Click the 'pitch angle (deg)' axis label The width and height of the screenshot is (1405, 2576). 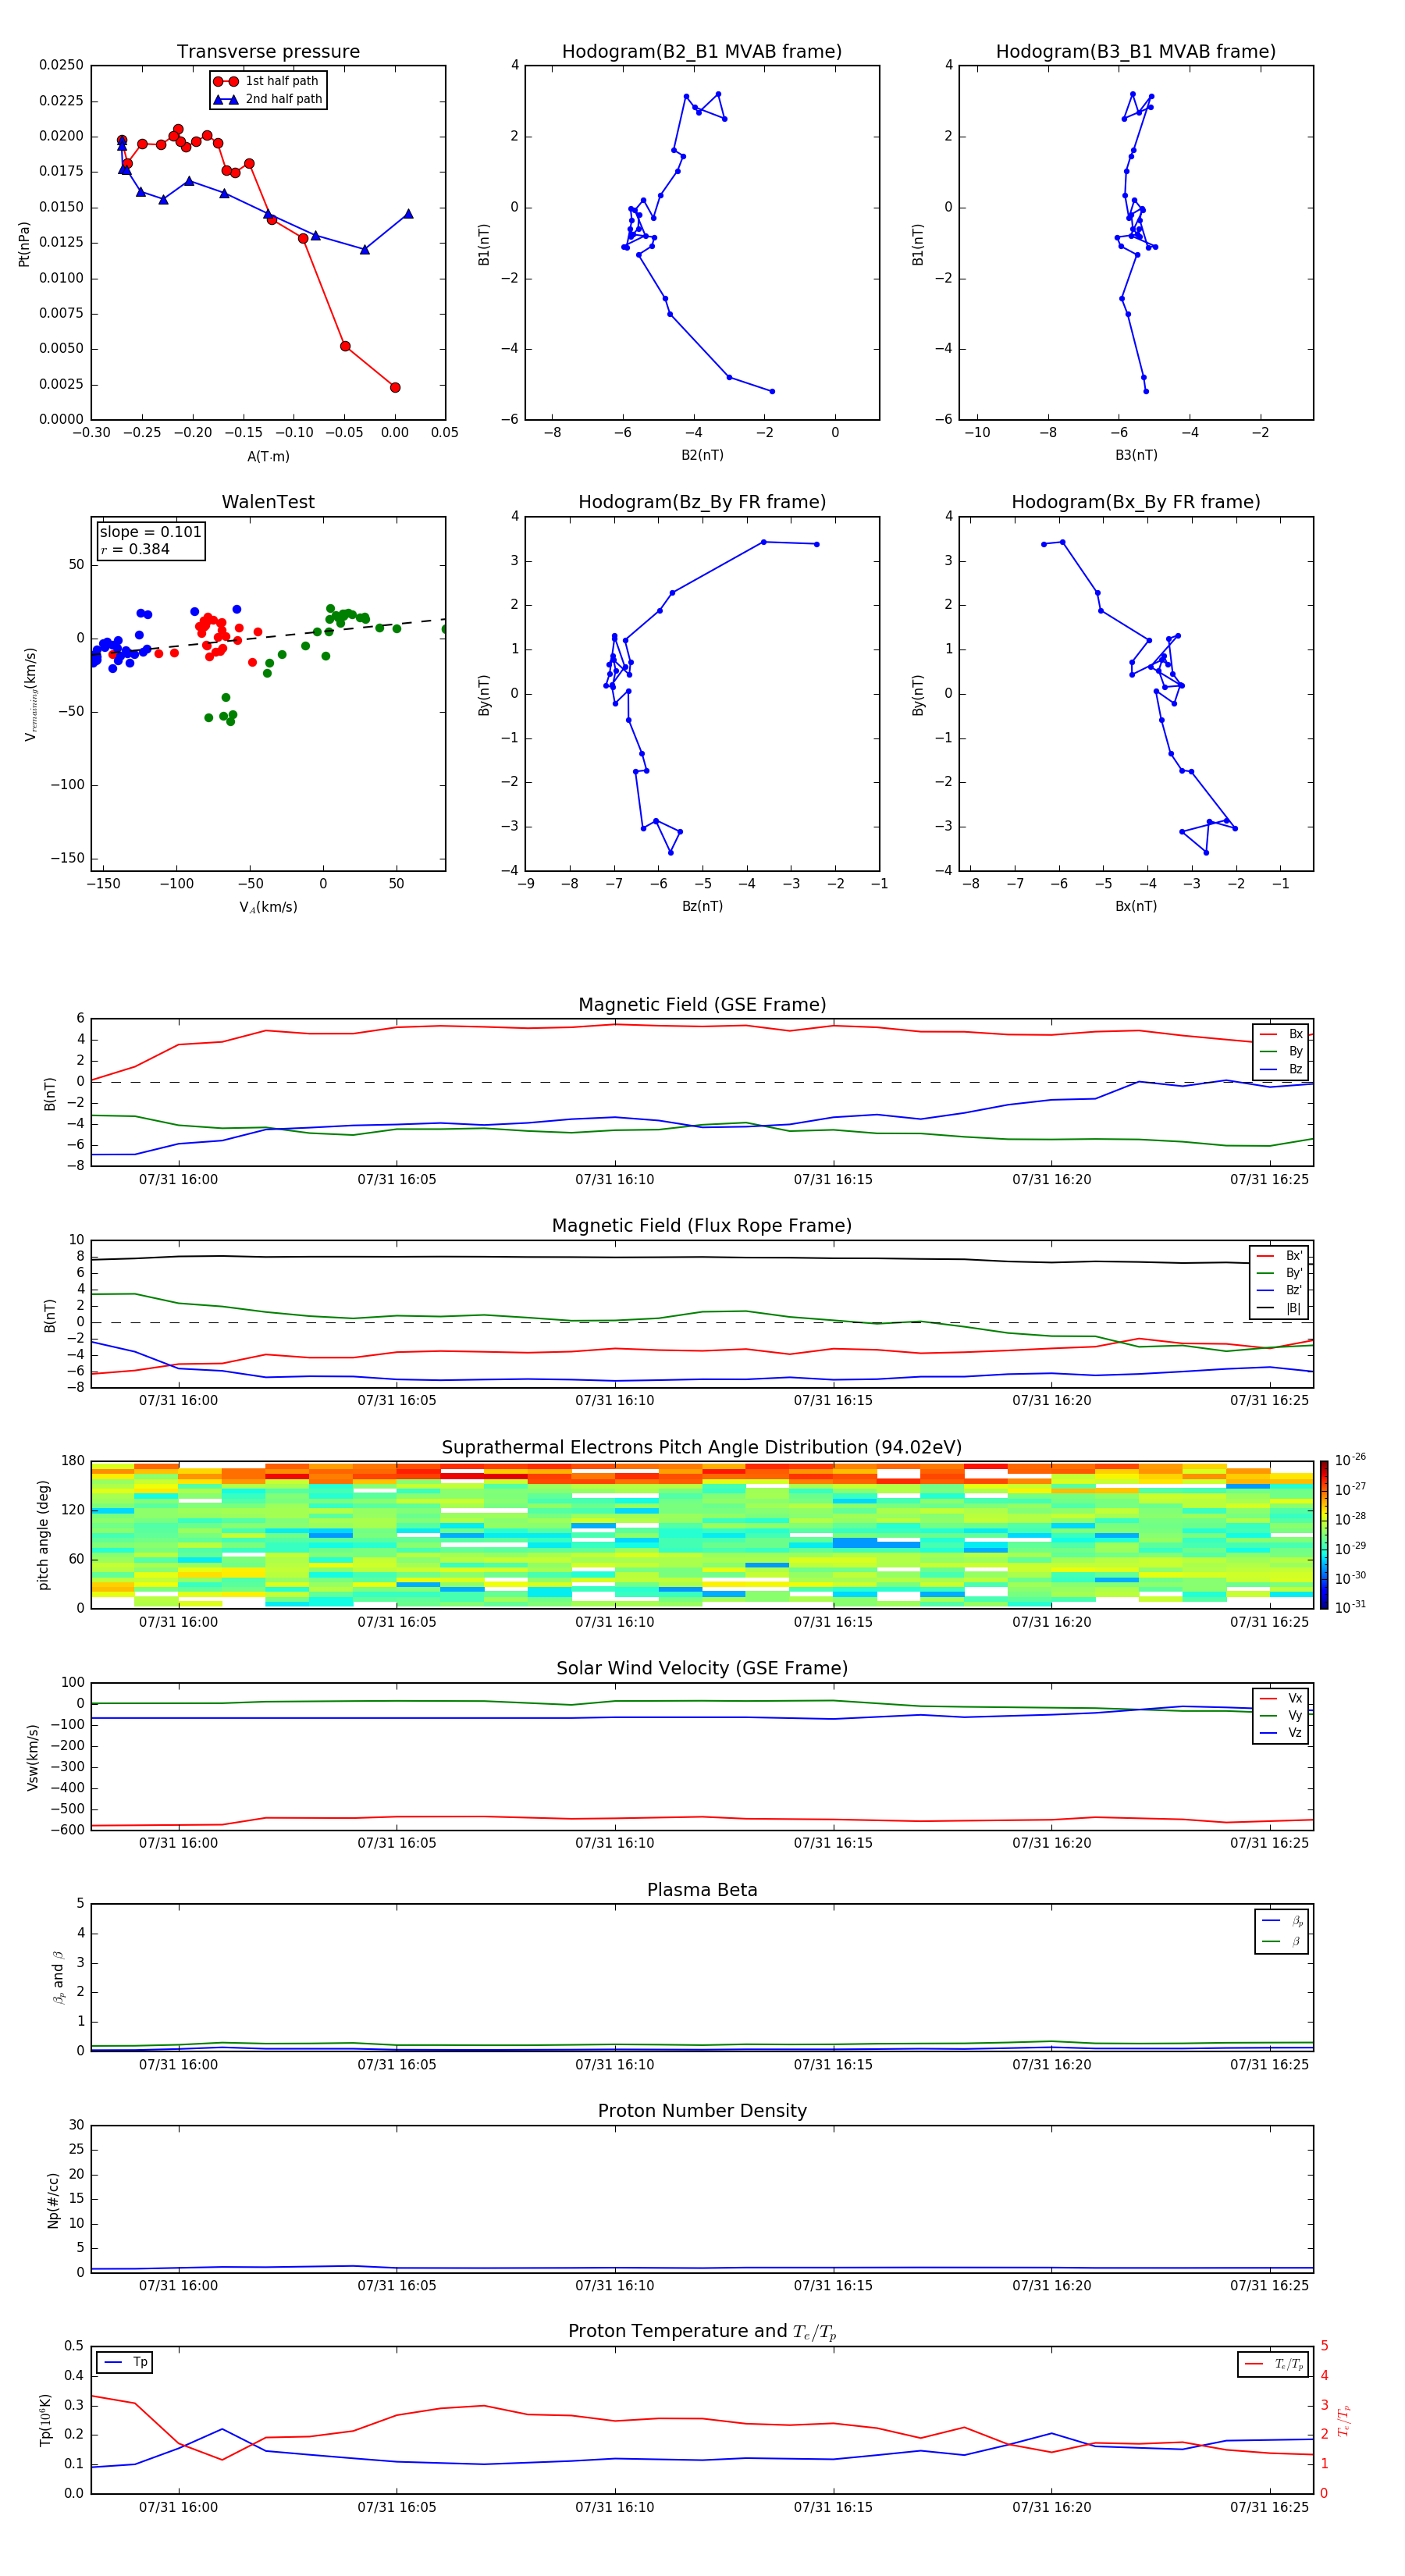44,1535
